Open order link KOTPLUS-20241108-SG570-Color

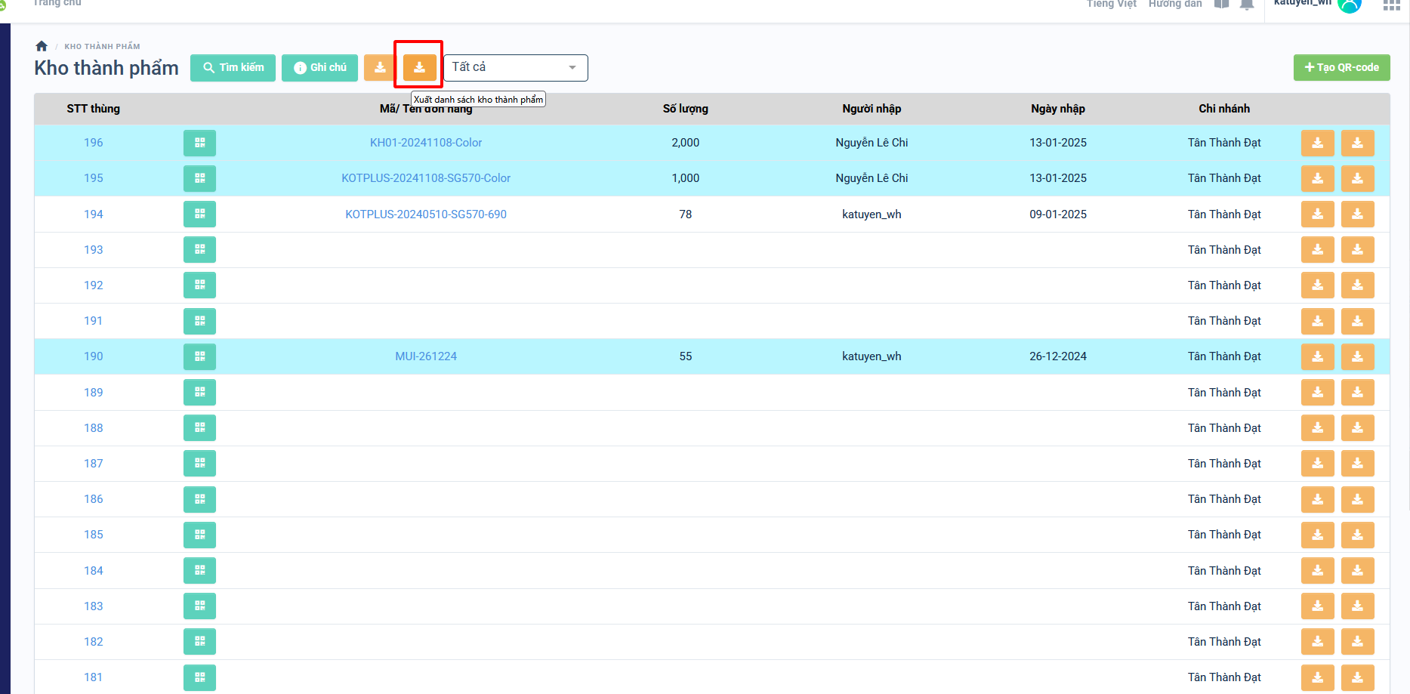tap(426, 178)
